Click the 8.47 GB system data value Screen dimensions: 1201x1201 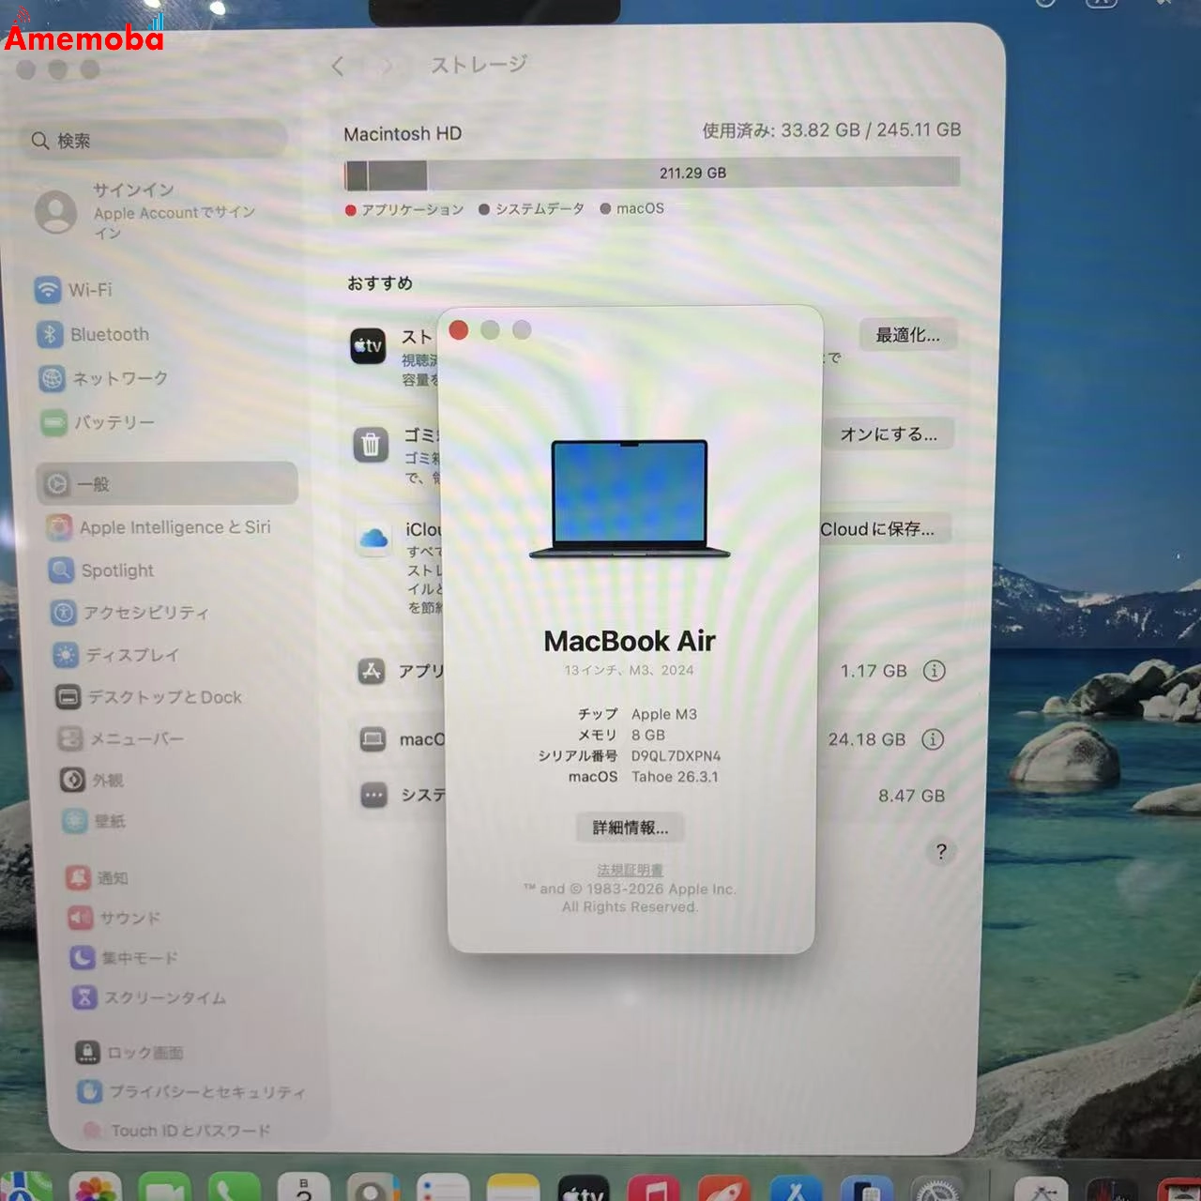coord(911,796)
